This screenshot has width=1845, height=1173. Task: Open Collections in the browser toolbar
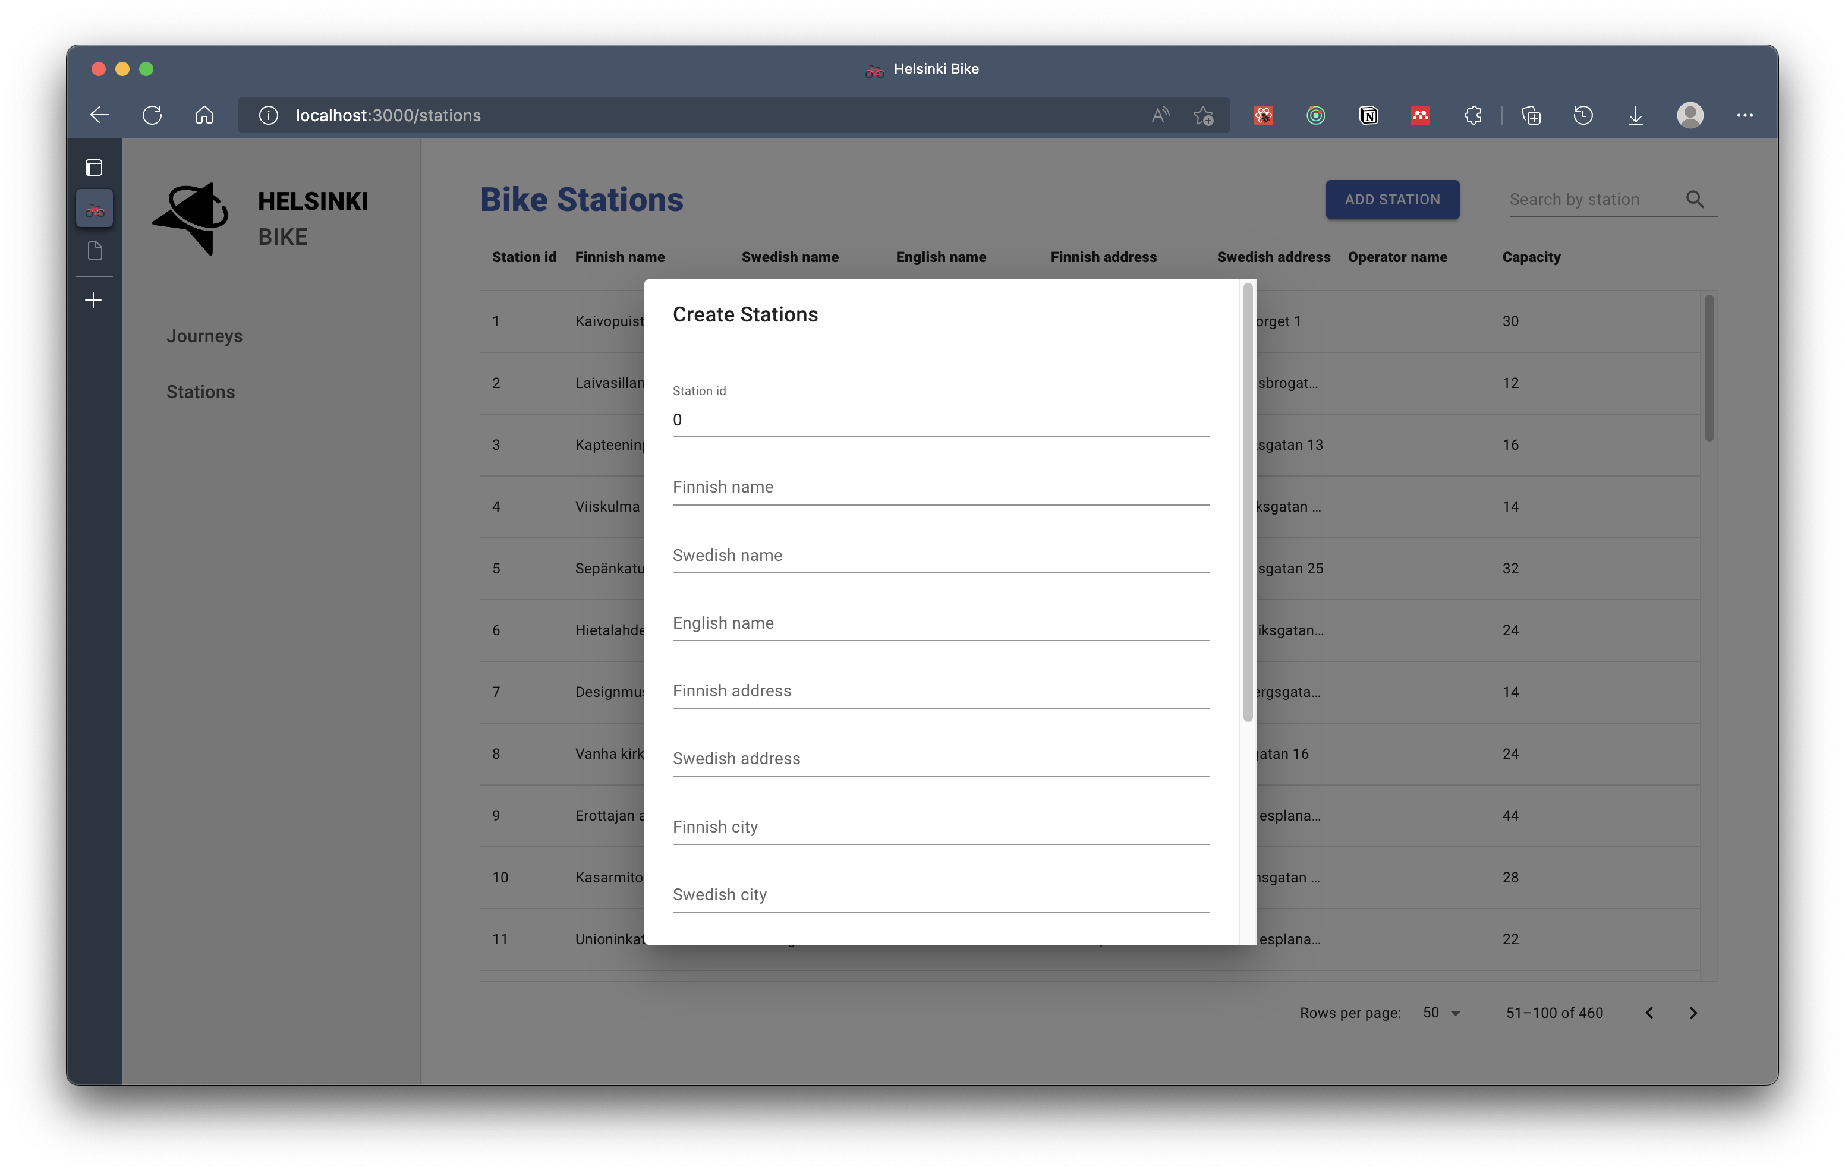point(1532,115)
